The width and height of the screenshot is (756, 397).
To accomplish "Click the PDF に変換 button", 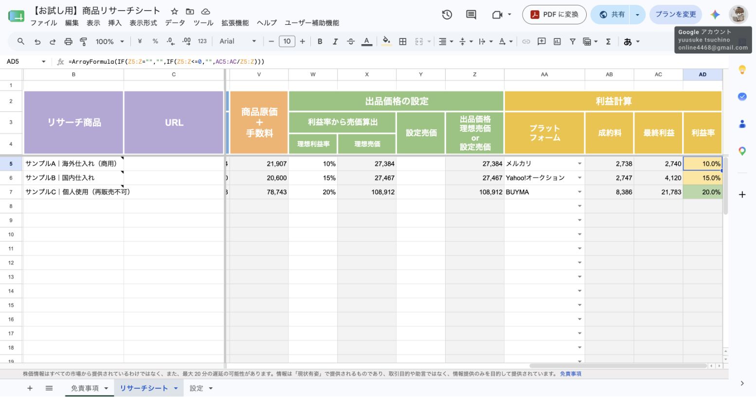I will pyautogui.click(x=554, y=15).
